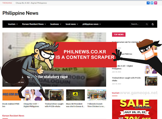Click the search magnifier icon
The width and height of the screenshot is (162, 119).
click(147, 24)
